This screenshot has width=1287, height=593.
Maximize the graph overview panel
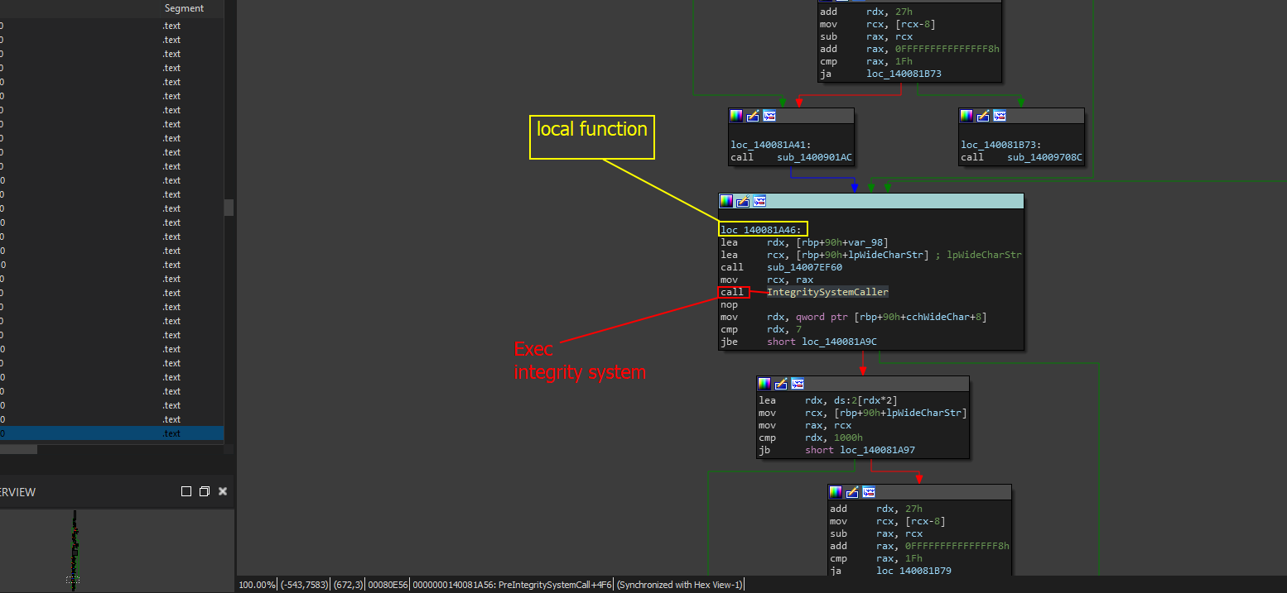(x=186, y=491)
